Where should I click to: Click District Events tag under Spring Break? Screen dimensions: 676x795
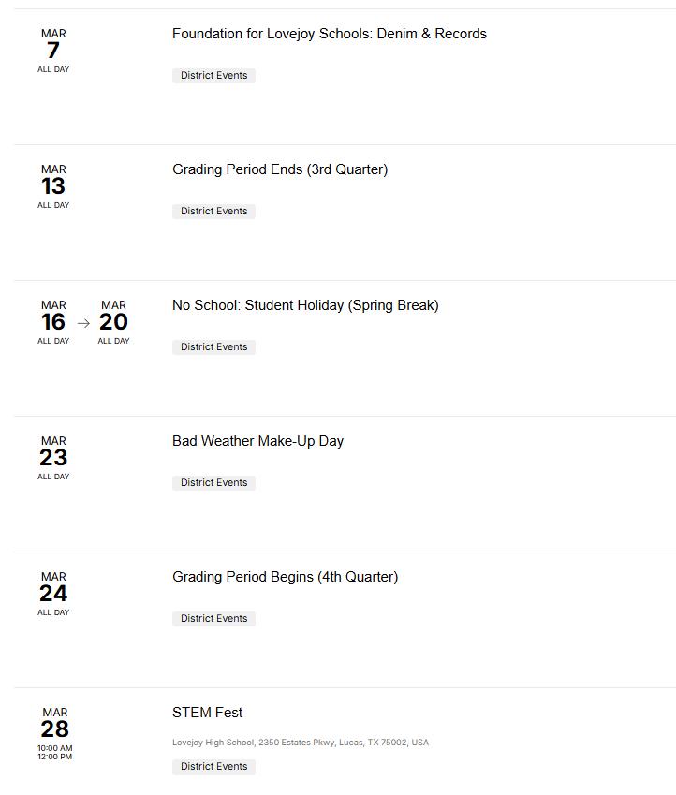(214, 347)
